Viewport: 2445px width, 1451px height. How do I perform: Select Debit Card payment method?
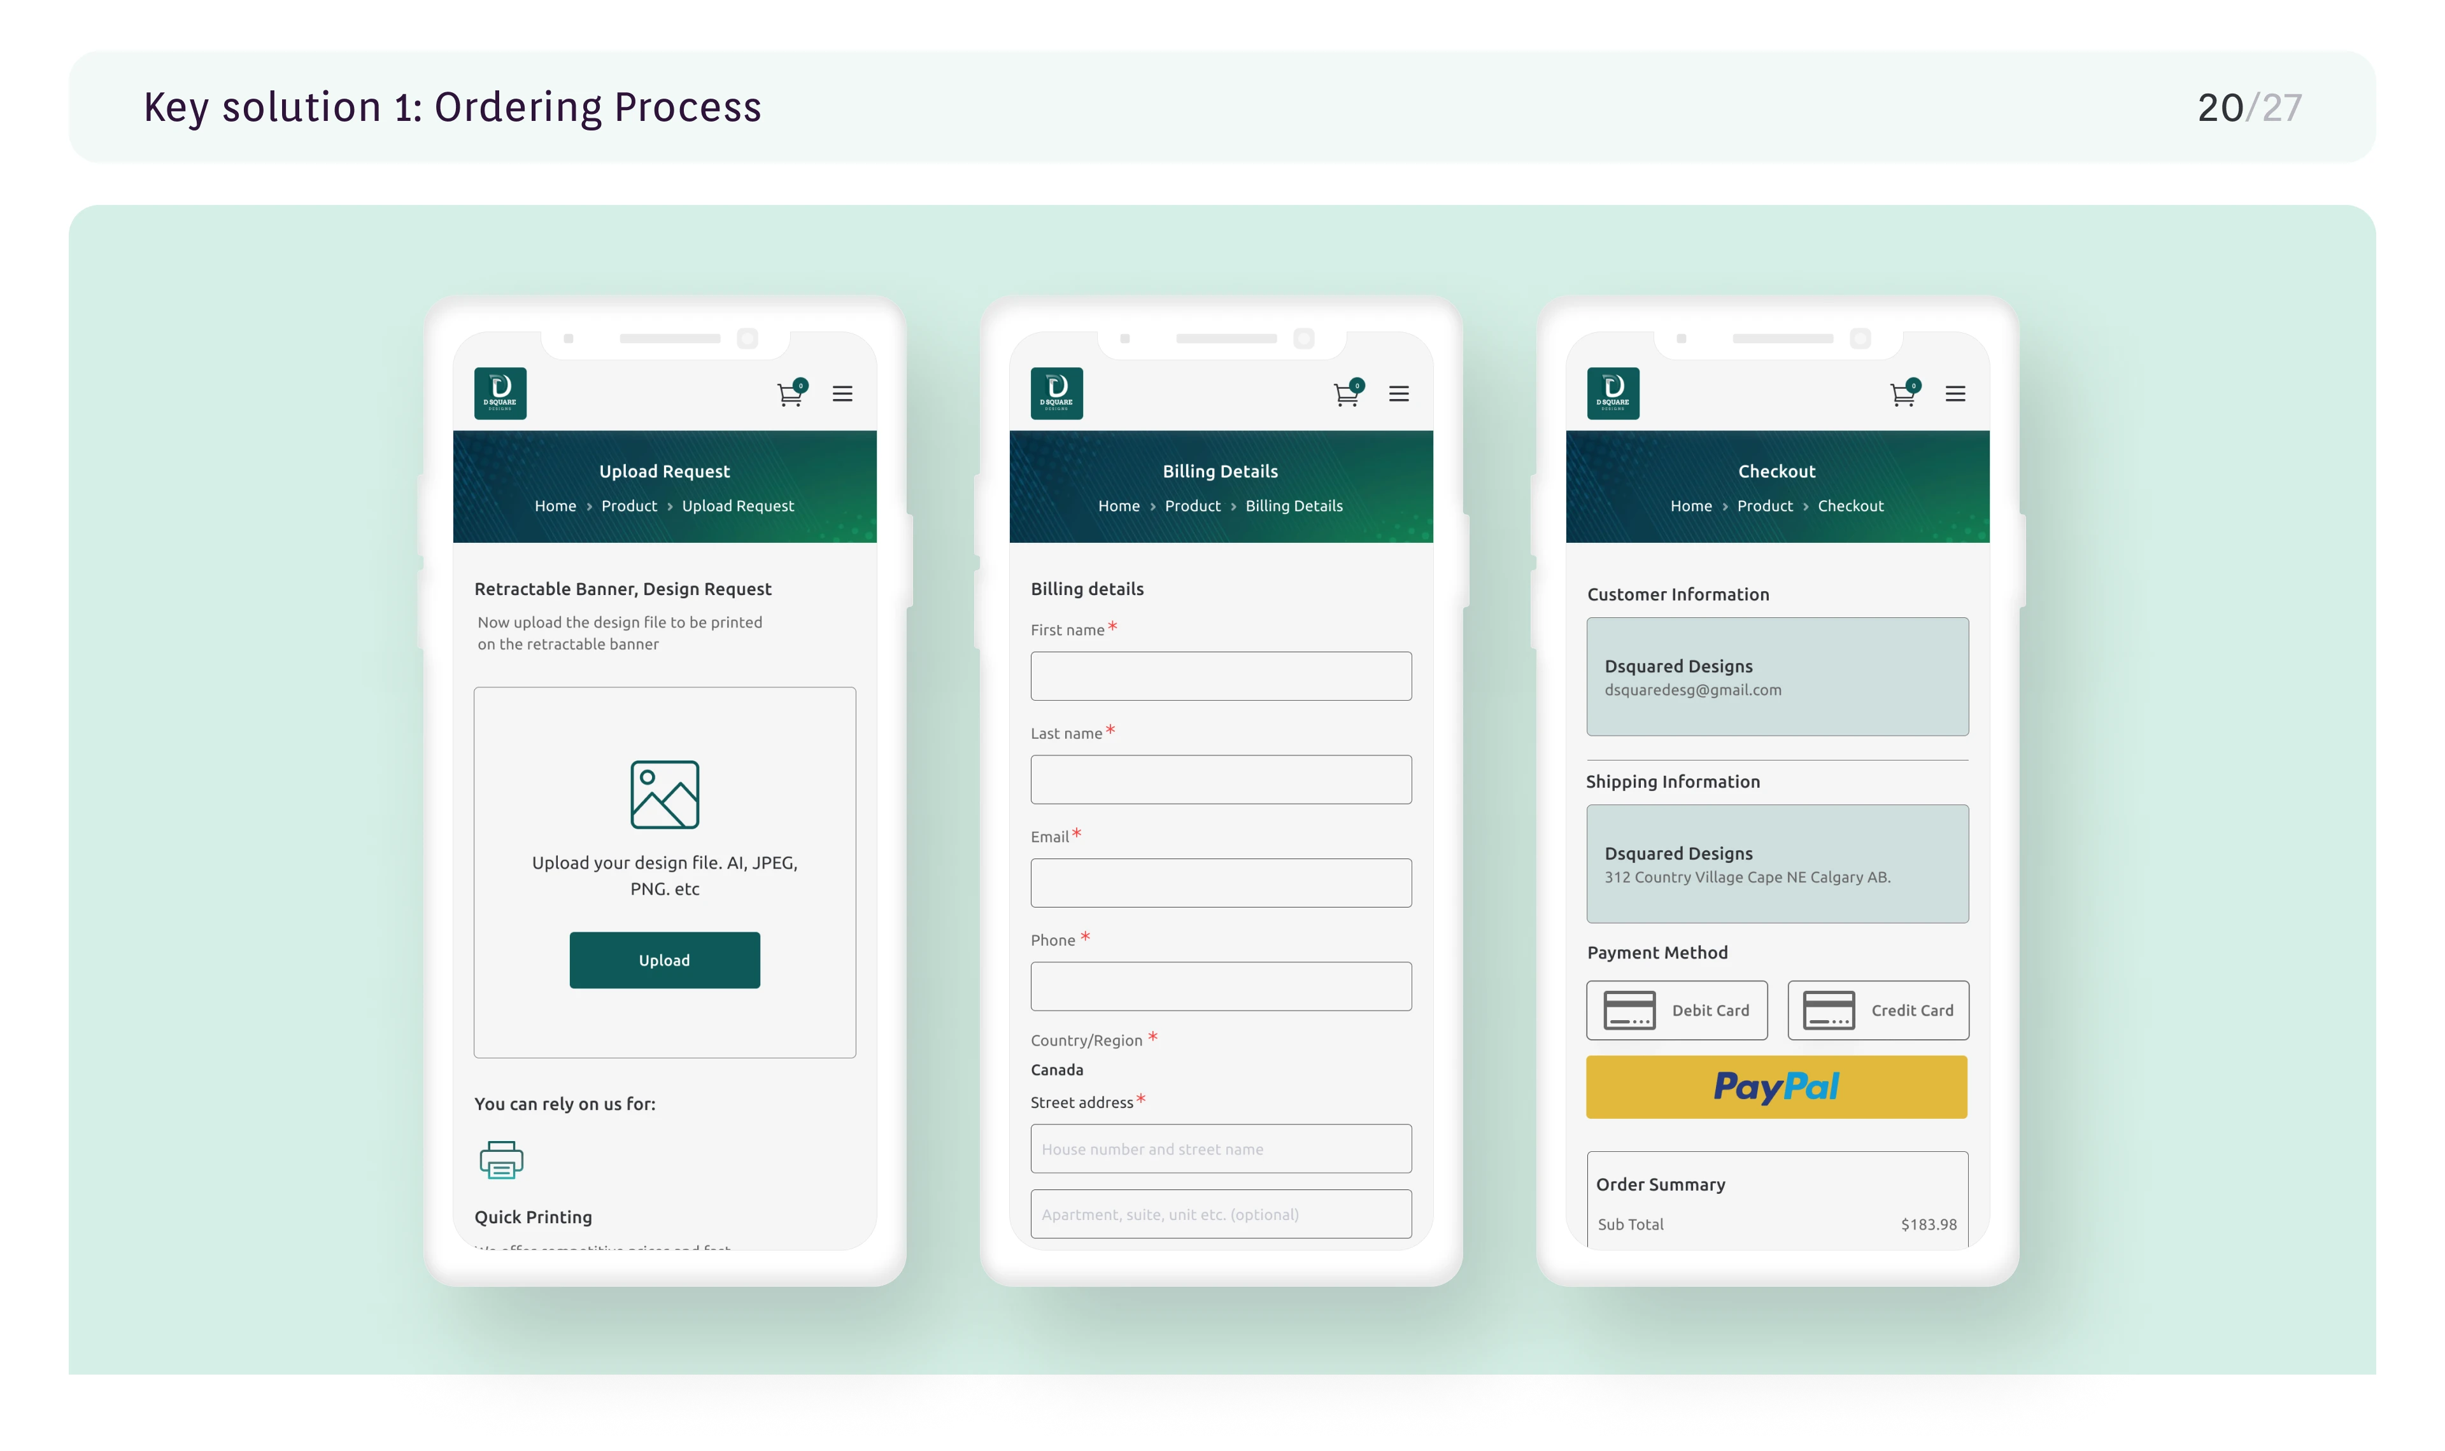(x=1676, y=1010)
